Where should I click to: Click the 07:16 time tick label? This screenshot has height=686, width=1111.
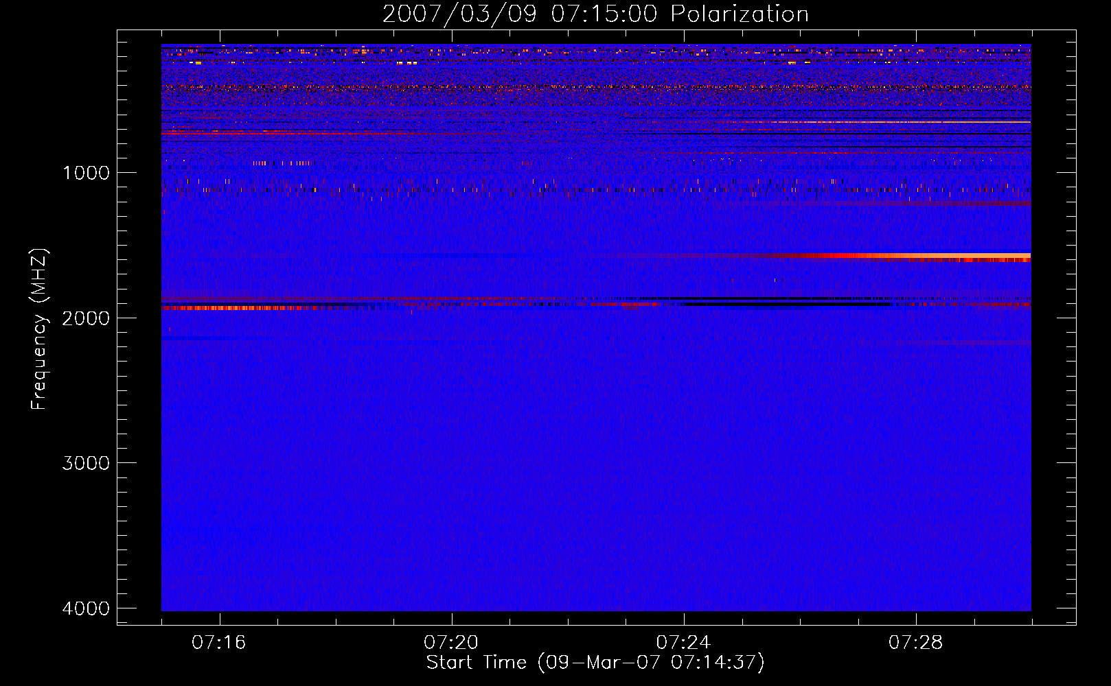[x=219, y=642]
